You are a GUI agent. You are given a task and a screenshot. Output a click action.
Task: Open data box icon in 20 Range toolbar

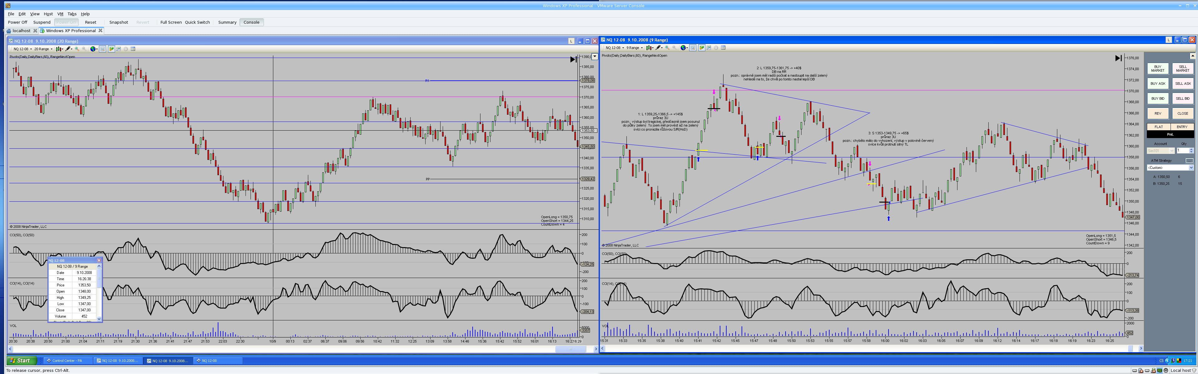tap(133, 49)
